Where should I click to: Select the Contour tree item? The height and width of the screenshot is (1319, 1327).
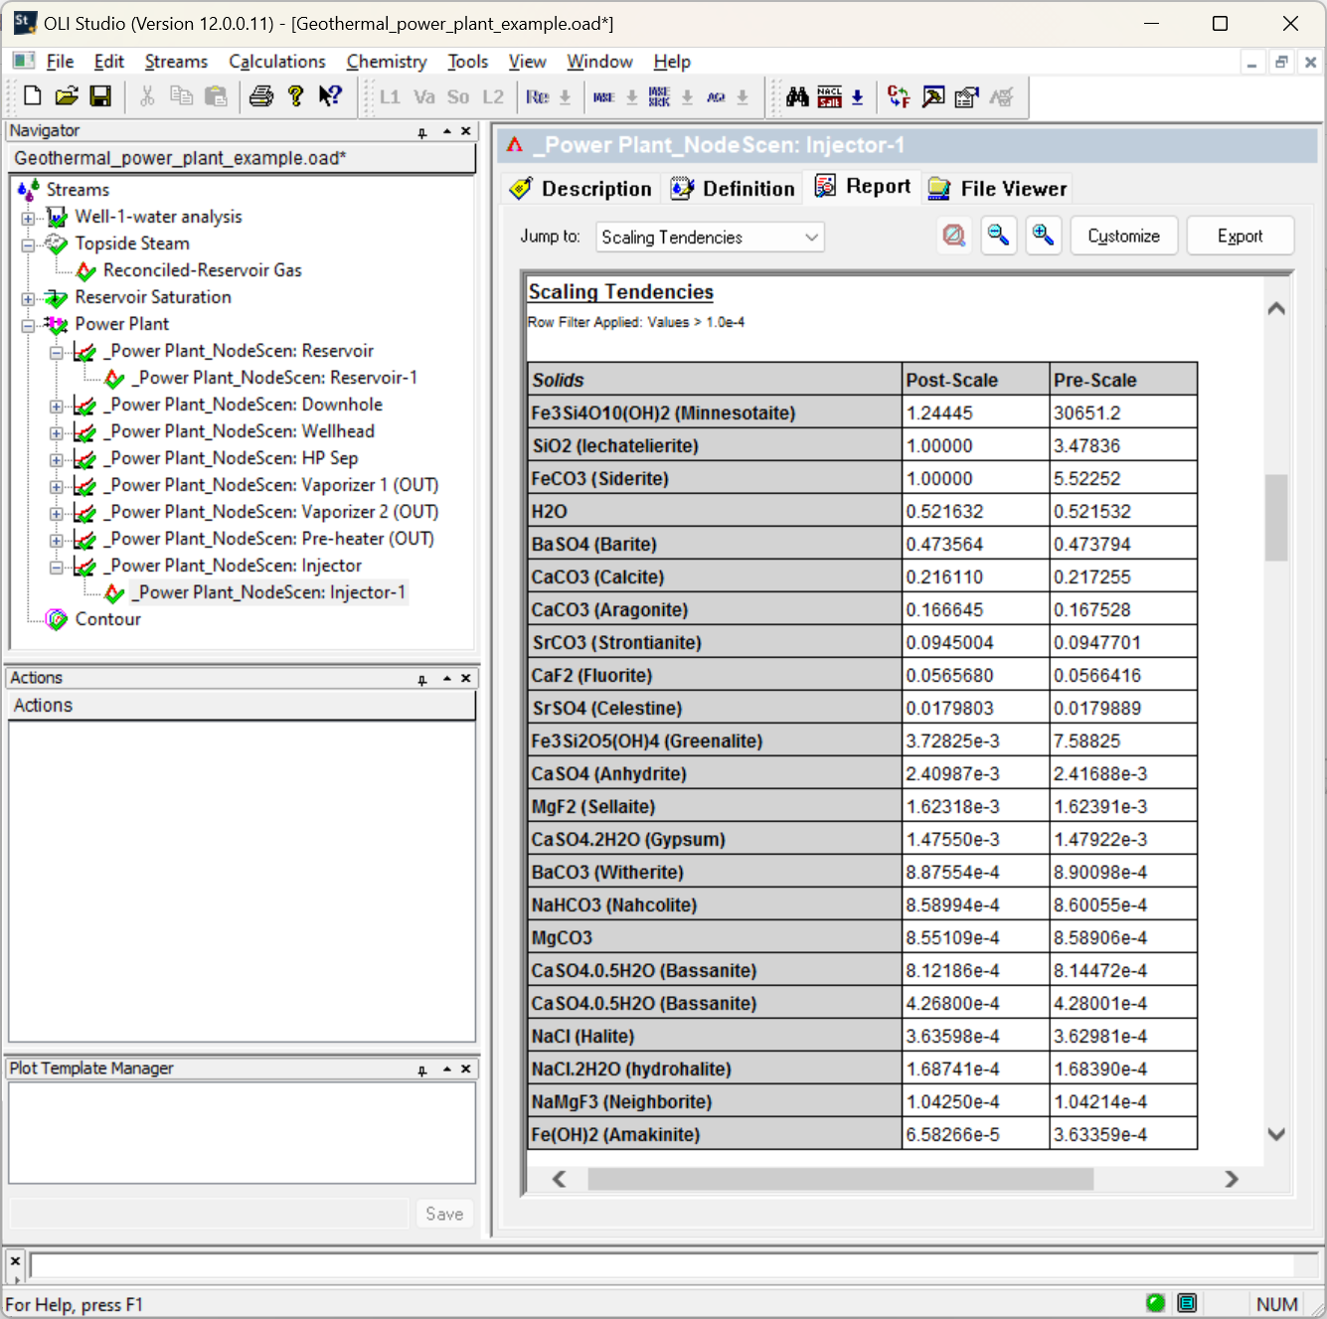click(108, 619)
